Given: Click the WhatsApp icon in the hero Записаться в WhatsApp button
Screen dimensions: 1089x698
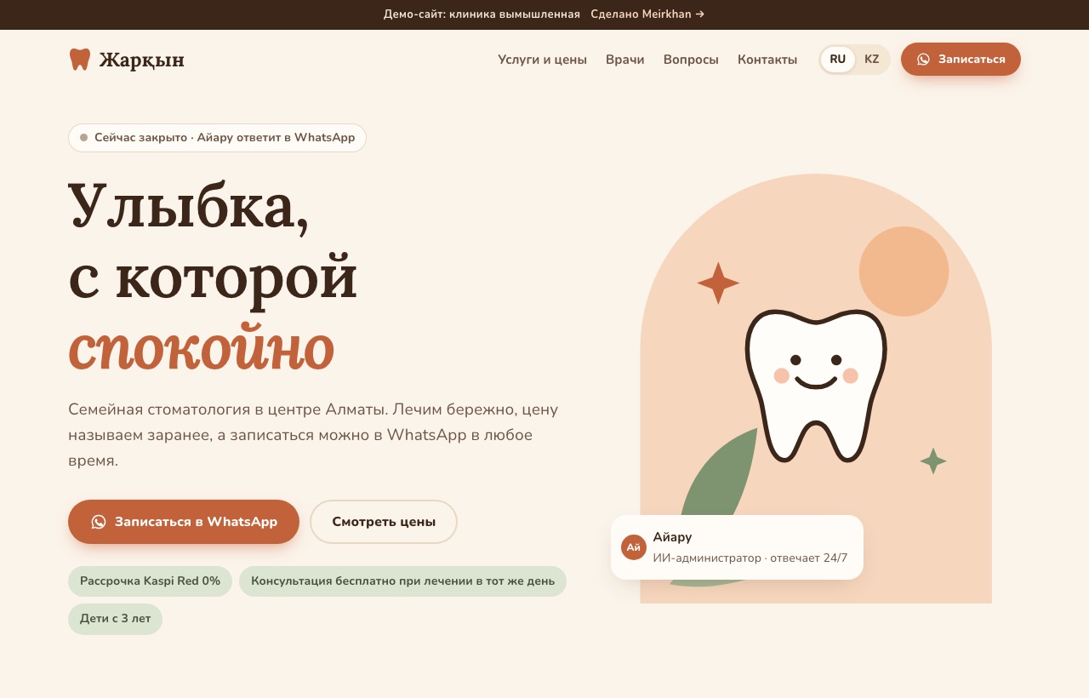Looking at the screenshot, I should click(x=99, y=522).
